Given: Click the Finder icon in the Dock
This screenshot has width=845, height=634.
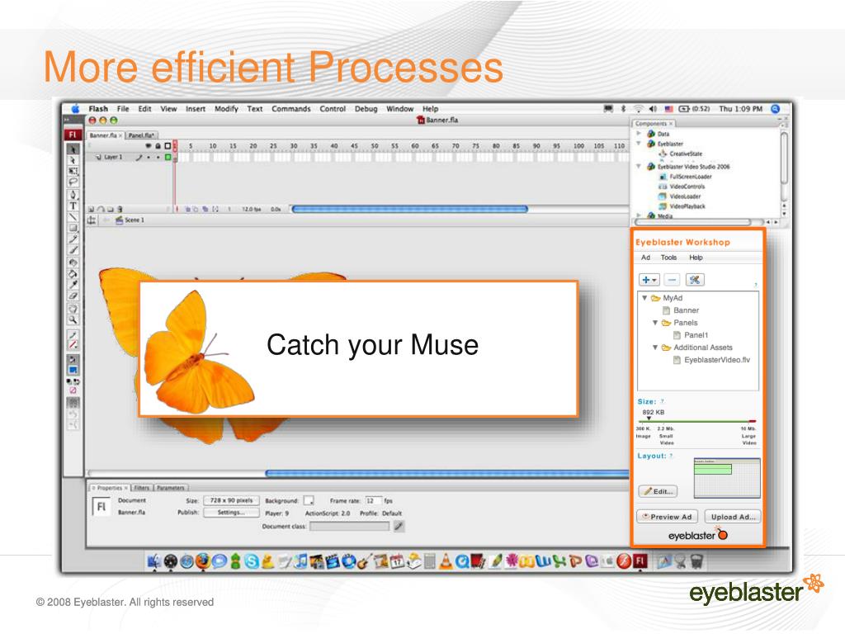Looking at the screenshot, I should 154,561.
